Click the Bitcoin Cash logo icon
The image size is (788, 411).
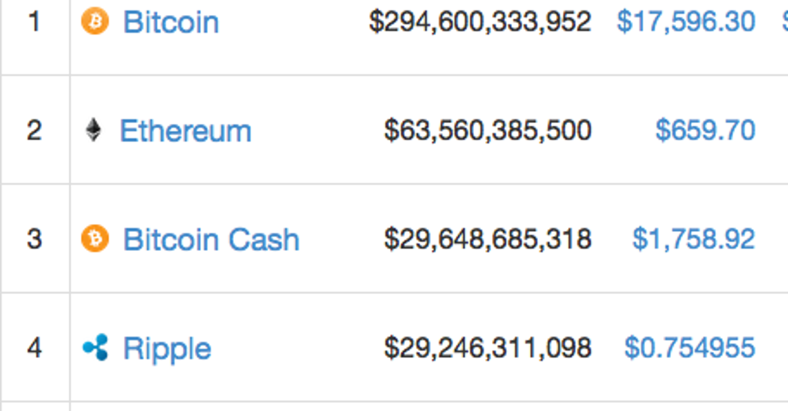(x=95, y=238)
